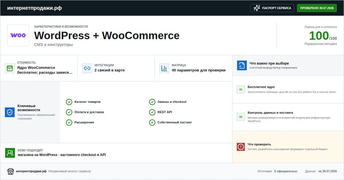The height and width of the screenshot is (180, 344).
Task: Click the Независимый каталог сервисов text
Action: coord(70,171)
